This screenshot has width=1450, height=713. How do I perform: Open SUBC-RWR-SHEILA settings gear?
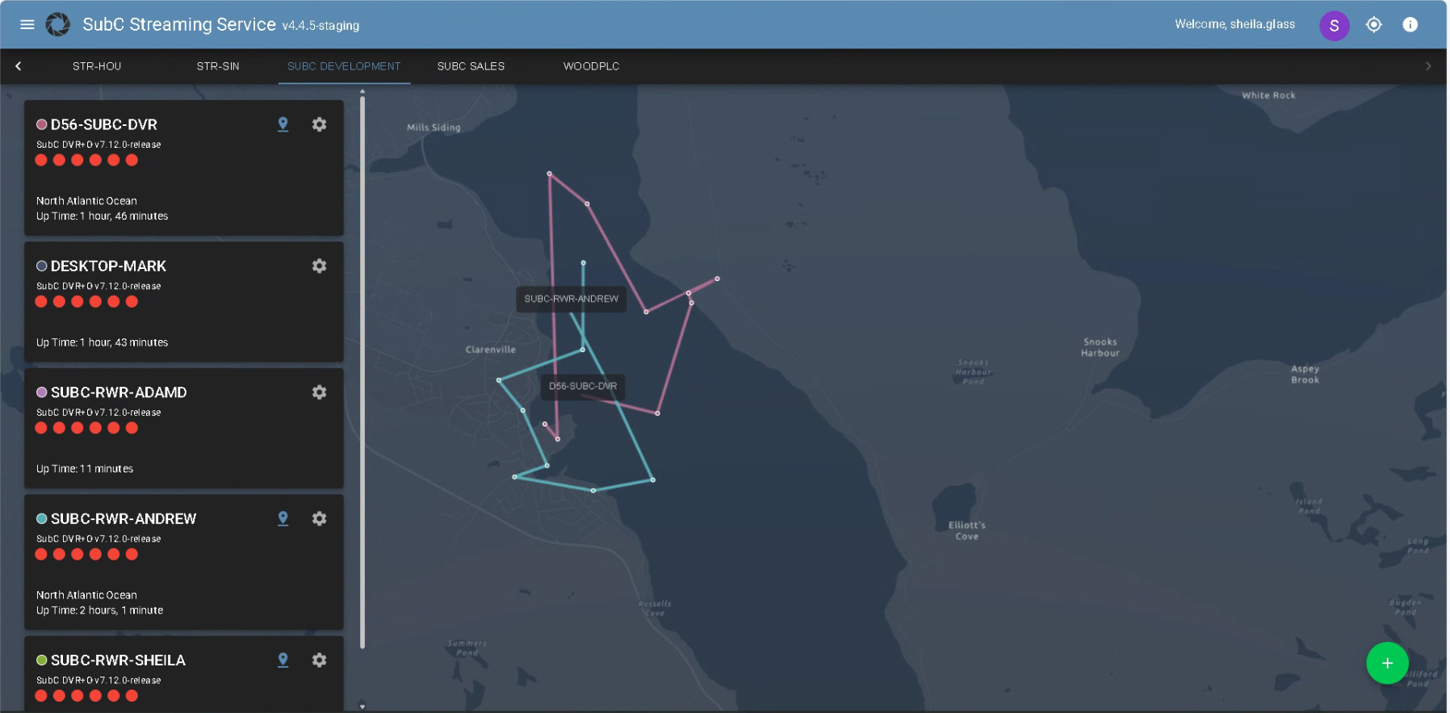(319, 660)
